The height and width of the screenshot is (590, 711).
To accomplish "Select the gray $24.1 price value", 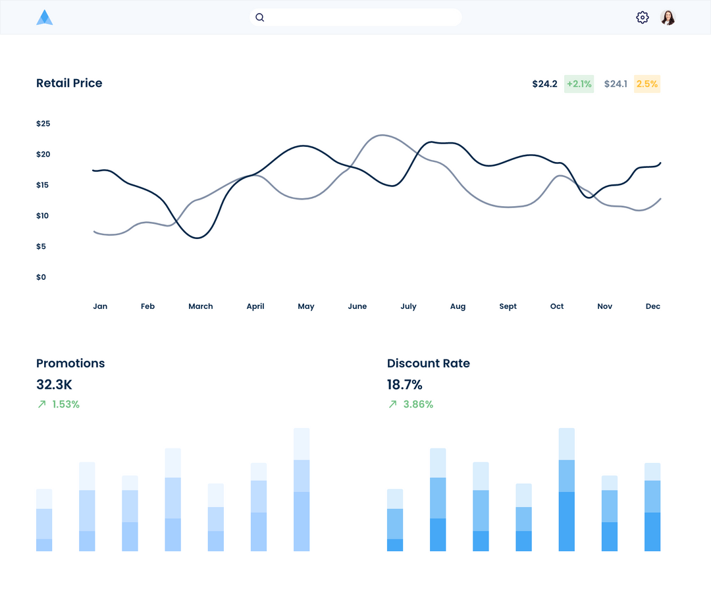I will 616,84.
